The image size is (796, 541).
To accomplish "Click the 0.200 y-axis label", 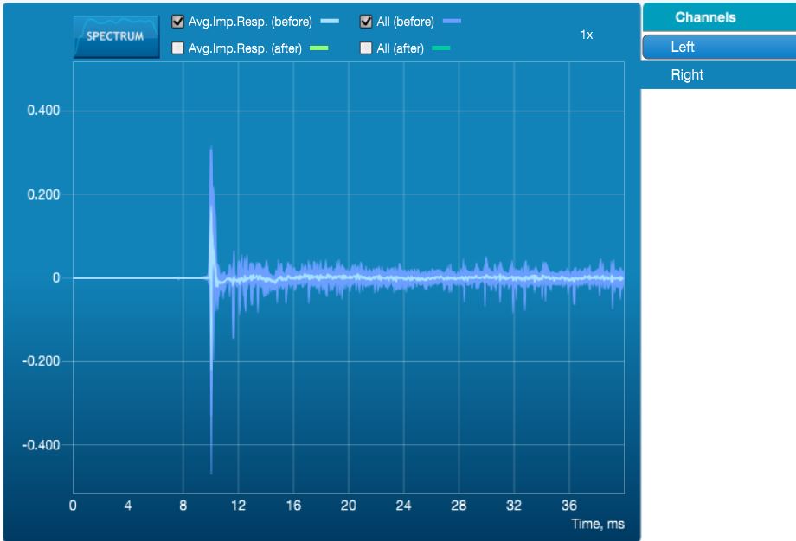I will pos(43,194).
